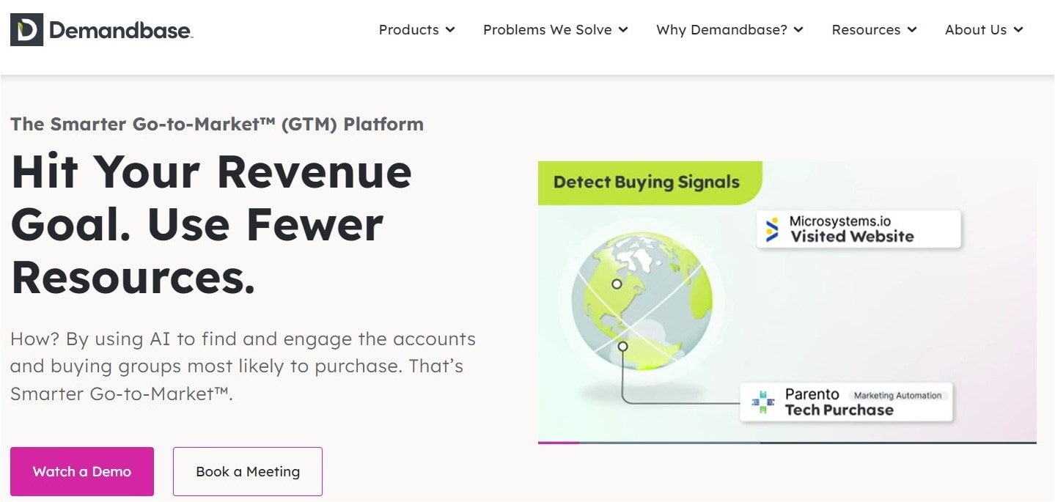Click the chevron next to About Us

tap(1018, 30)
